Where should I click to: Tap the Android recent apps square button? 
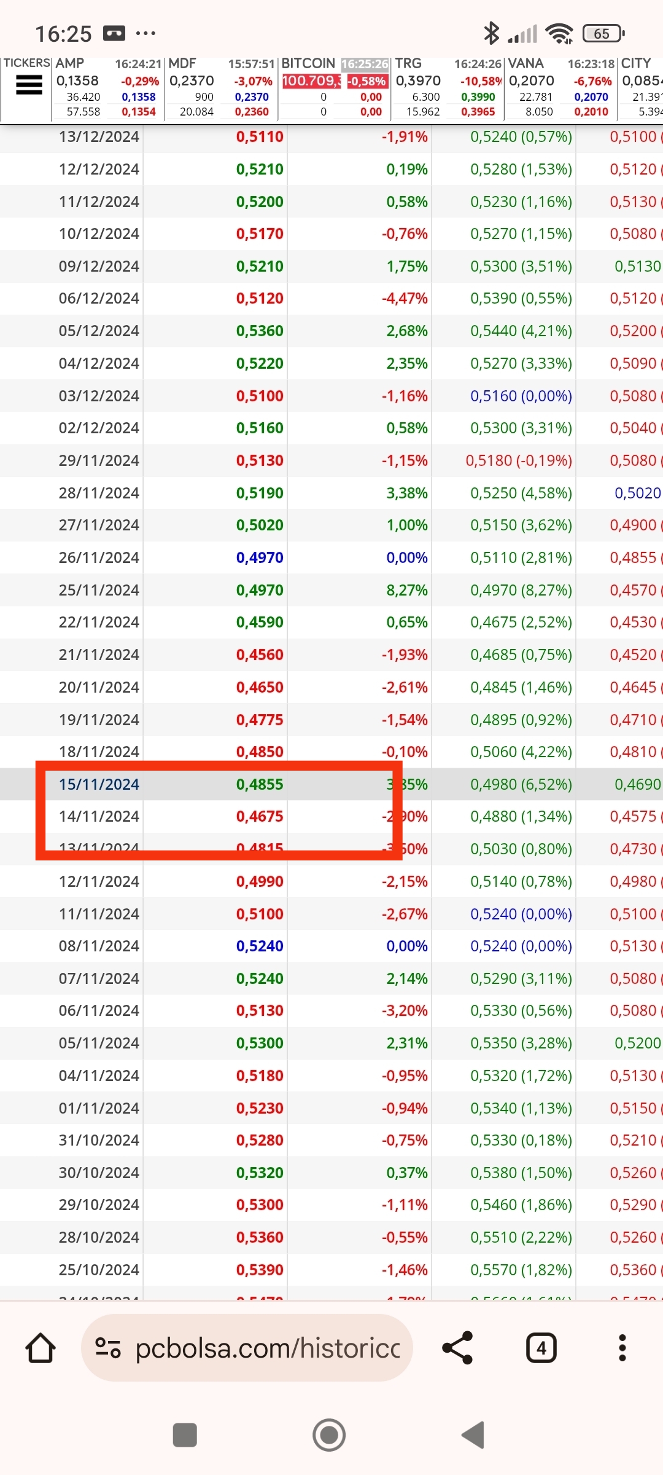(185, 1436)
